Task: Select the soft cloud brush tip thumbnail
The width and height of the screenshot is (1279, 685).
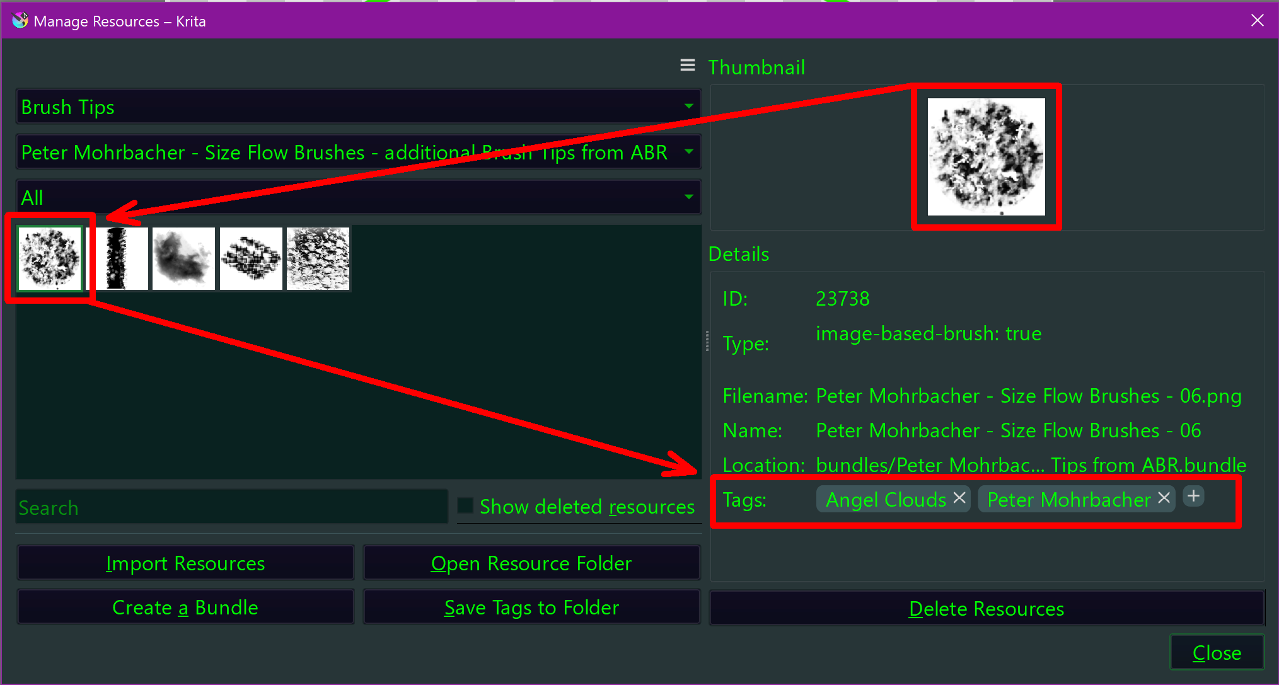Action: coord(183,258)
